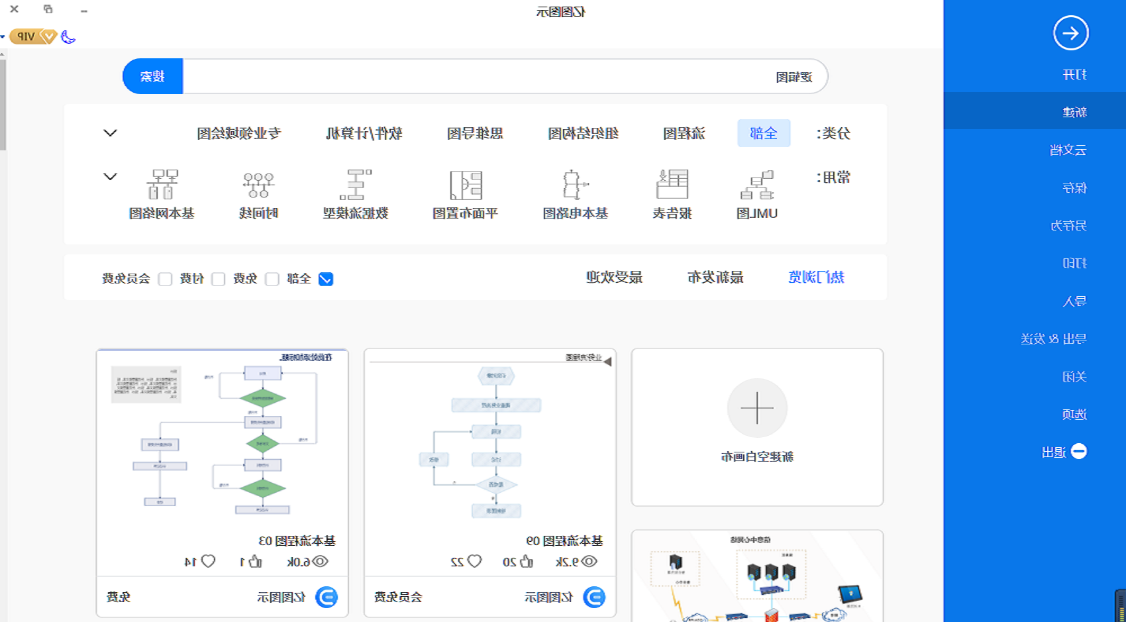The height and width of the screenshot is (622, 1126).
Task: Click the blue 搜索 button
Action: 152,76
